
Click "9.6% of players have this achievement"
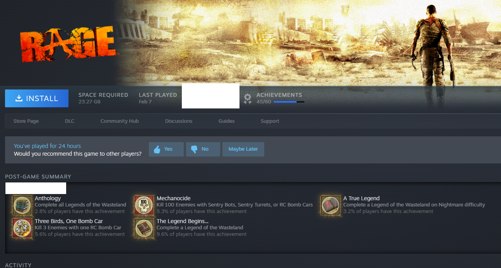tap(202, 234)
